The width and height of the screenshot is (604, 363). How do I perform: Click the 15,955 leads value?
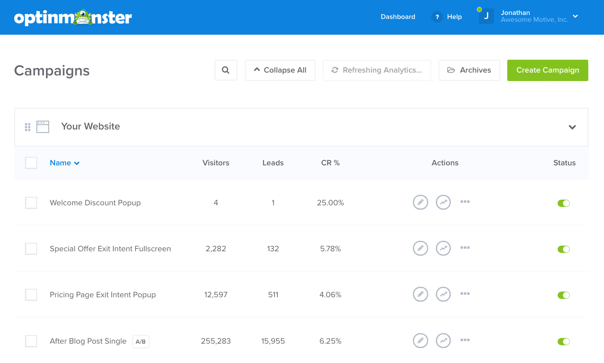(273, 341)
